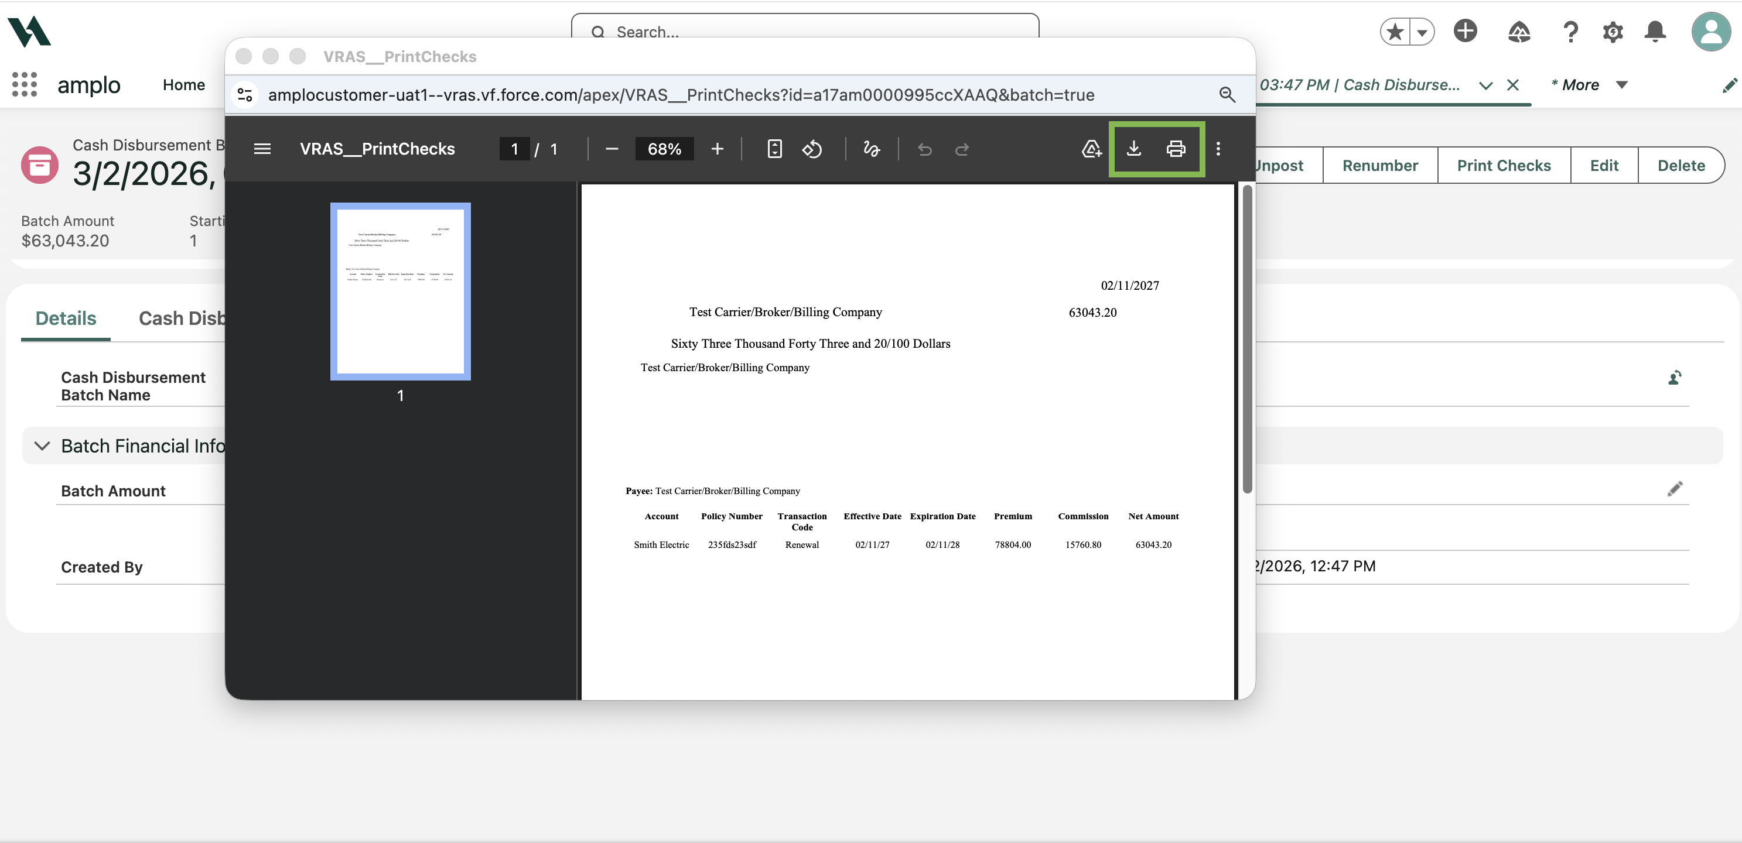Click the Print Checks button
Viewport: 1742px width, 843px height.
pyautogui.click(x=1503, y=166)
